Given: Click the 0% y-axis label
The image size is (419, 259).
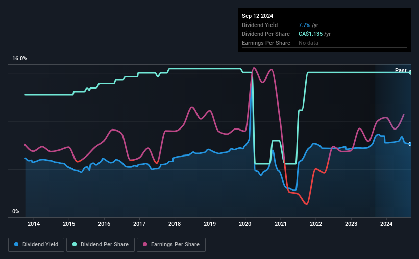Looking at the screenshot, I should [16, 211].
